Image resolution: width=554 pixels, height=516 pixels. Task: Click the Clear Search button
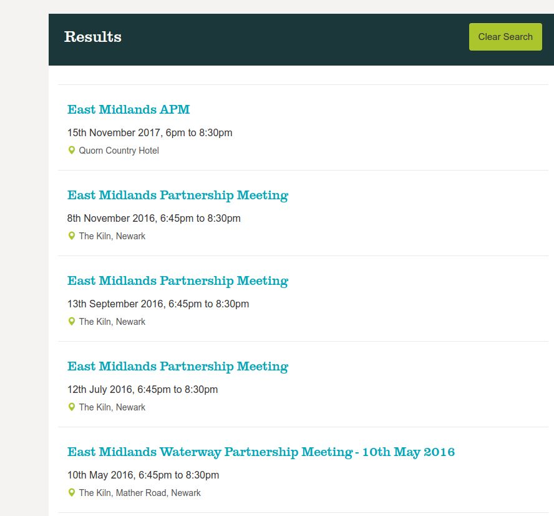click(505, 37)
